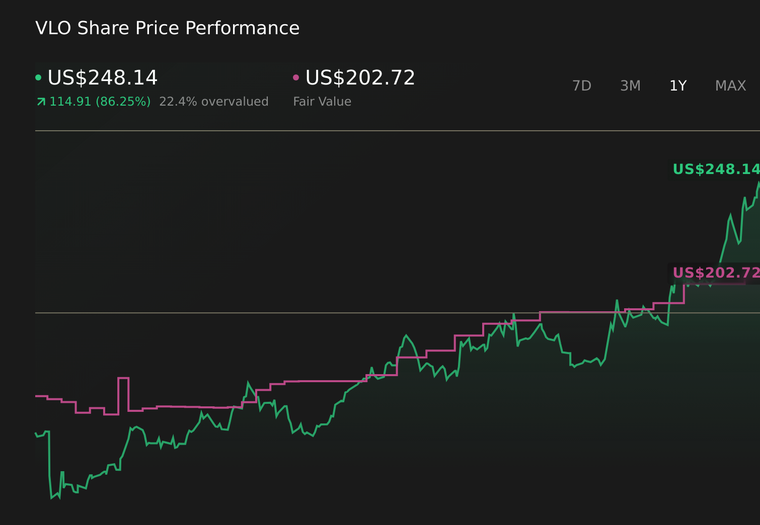Click green dot beside US$248.14 heading

38,77
